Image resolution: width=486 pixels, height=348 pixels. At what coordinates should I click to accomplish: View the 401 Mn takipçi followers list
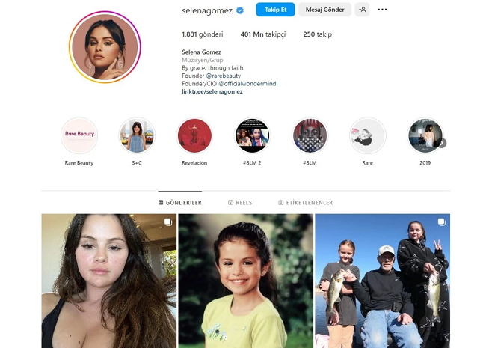263,34
